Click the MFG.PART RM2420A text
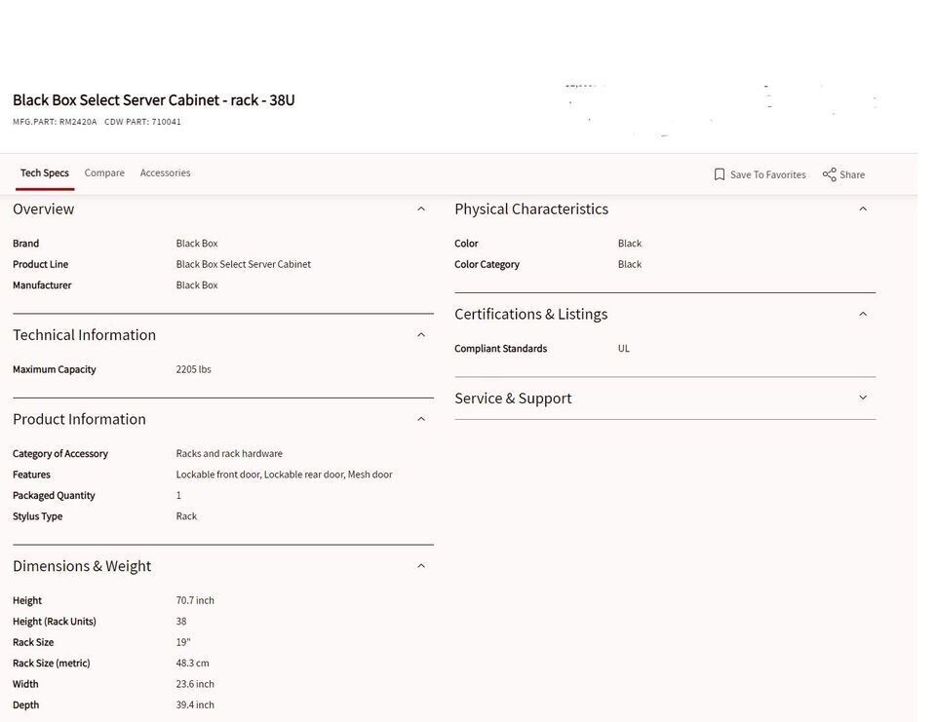Screen dimensions: 936x722 [55, 122]
